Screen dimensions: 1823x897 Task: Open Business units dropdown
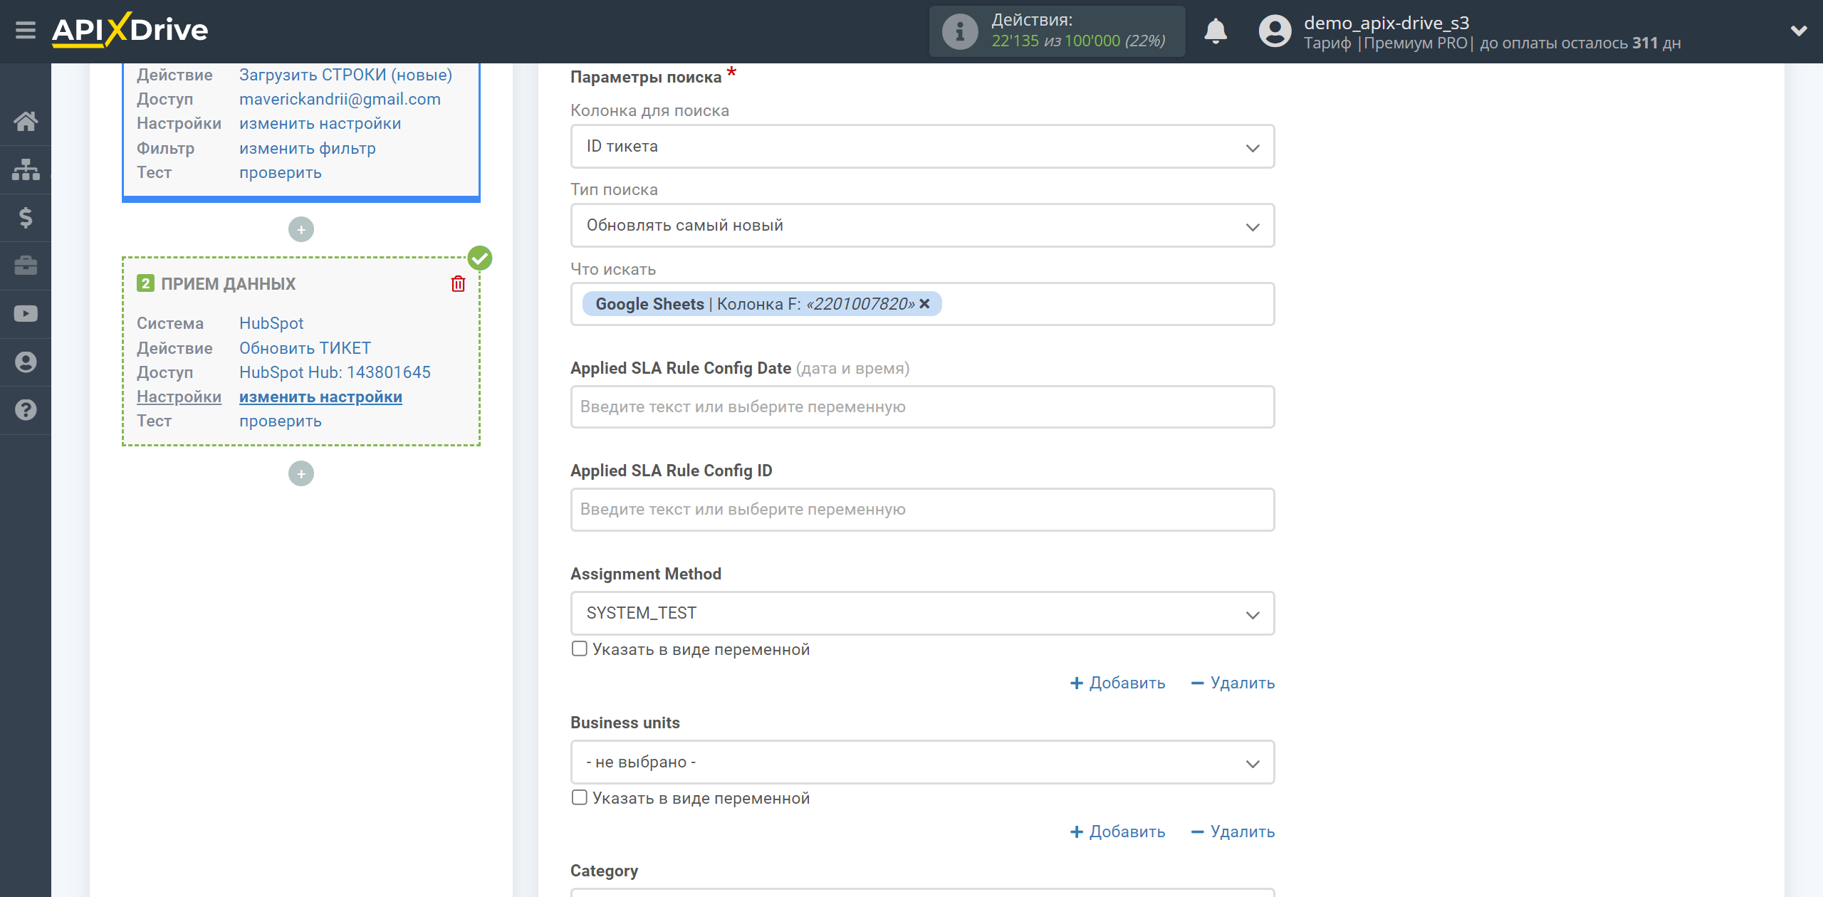922,762
